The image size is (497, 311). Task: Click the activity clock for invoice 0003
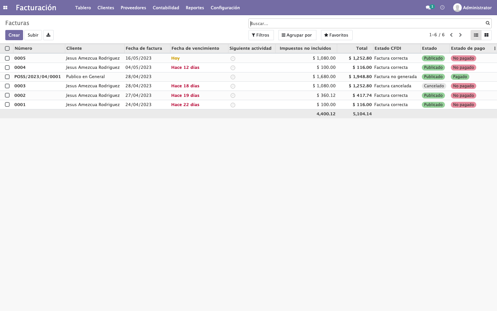[233, 86]
